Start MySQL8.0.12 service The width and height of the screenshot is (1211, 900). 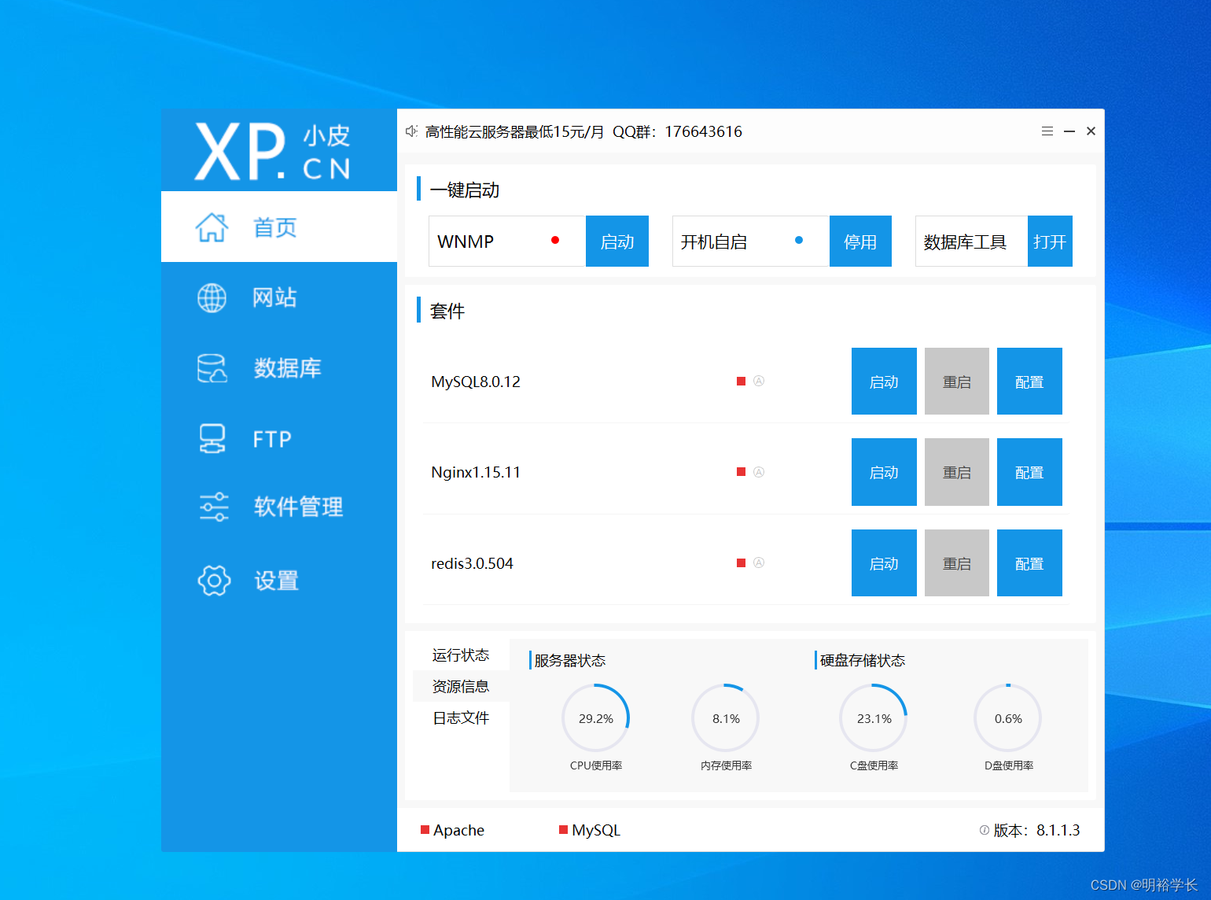884,382
